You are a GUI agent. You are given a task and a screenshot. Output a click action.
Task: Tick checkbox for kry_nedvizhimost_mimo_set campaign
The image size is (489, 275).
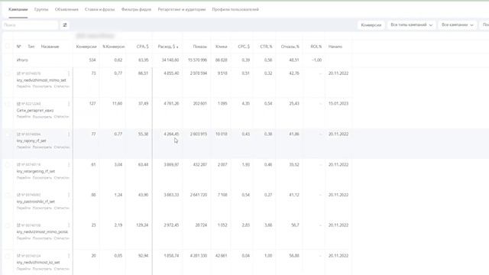[x=8, y=73]
